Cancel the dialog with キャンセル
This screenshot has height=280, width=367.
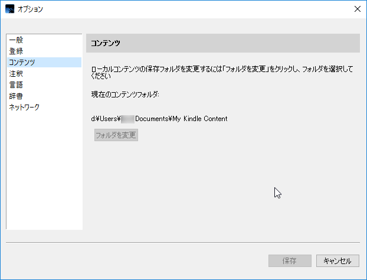click(x=337, y=261)
